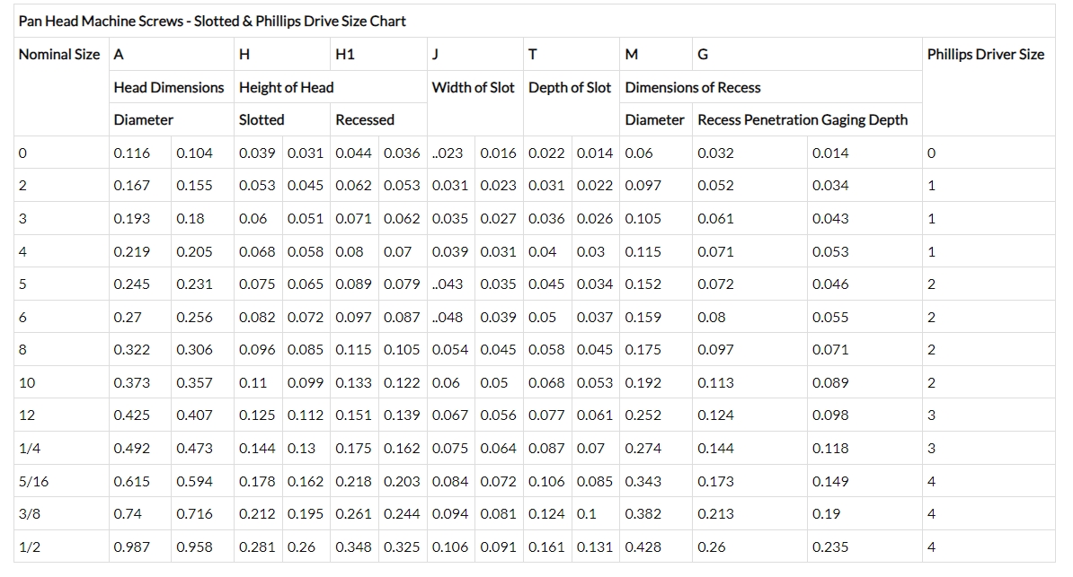Image resolution: width=1073 pixels, height=577 pixels.
Task: Select nominal size '12' row label
Action: [27, 415]
